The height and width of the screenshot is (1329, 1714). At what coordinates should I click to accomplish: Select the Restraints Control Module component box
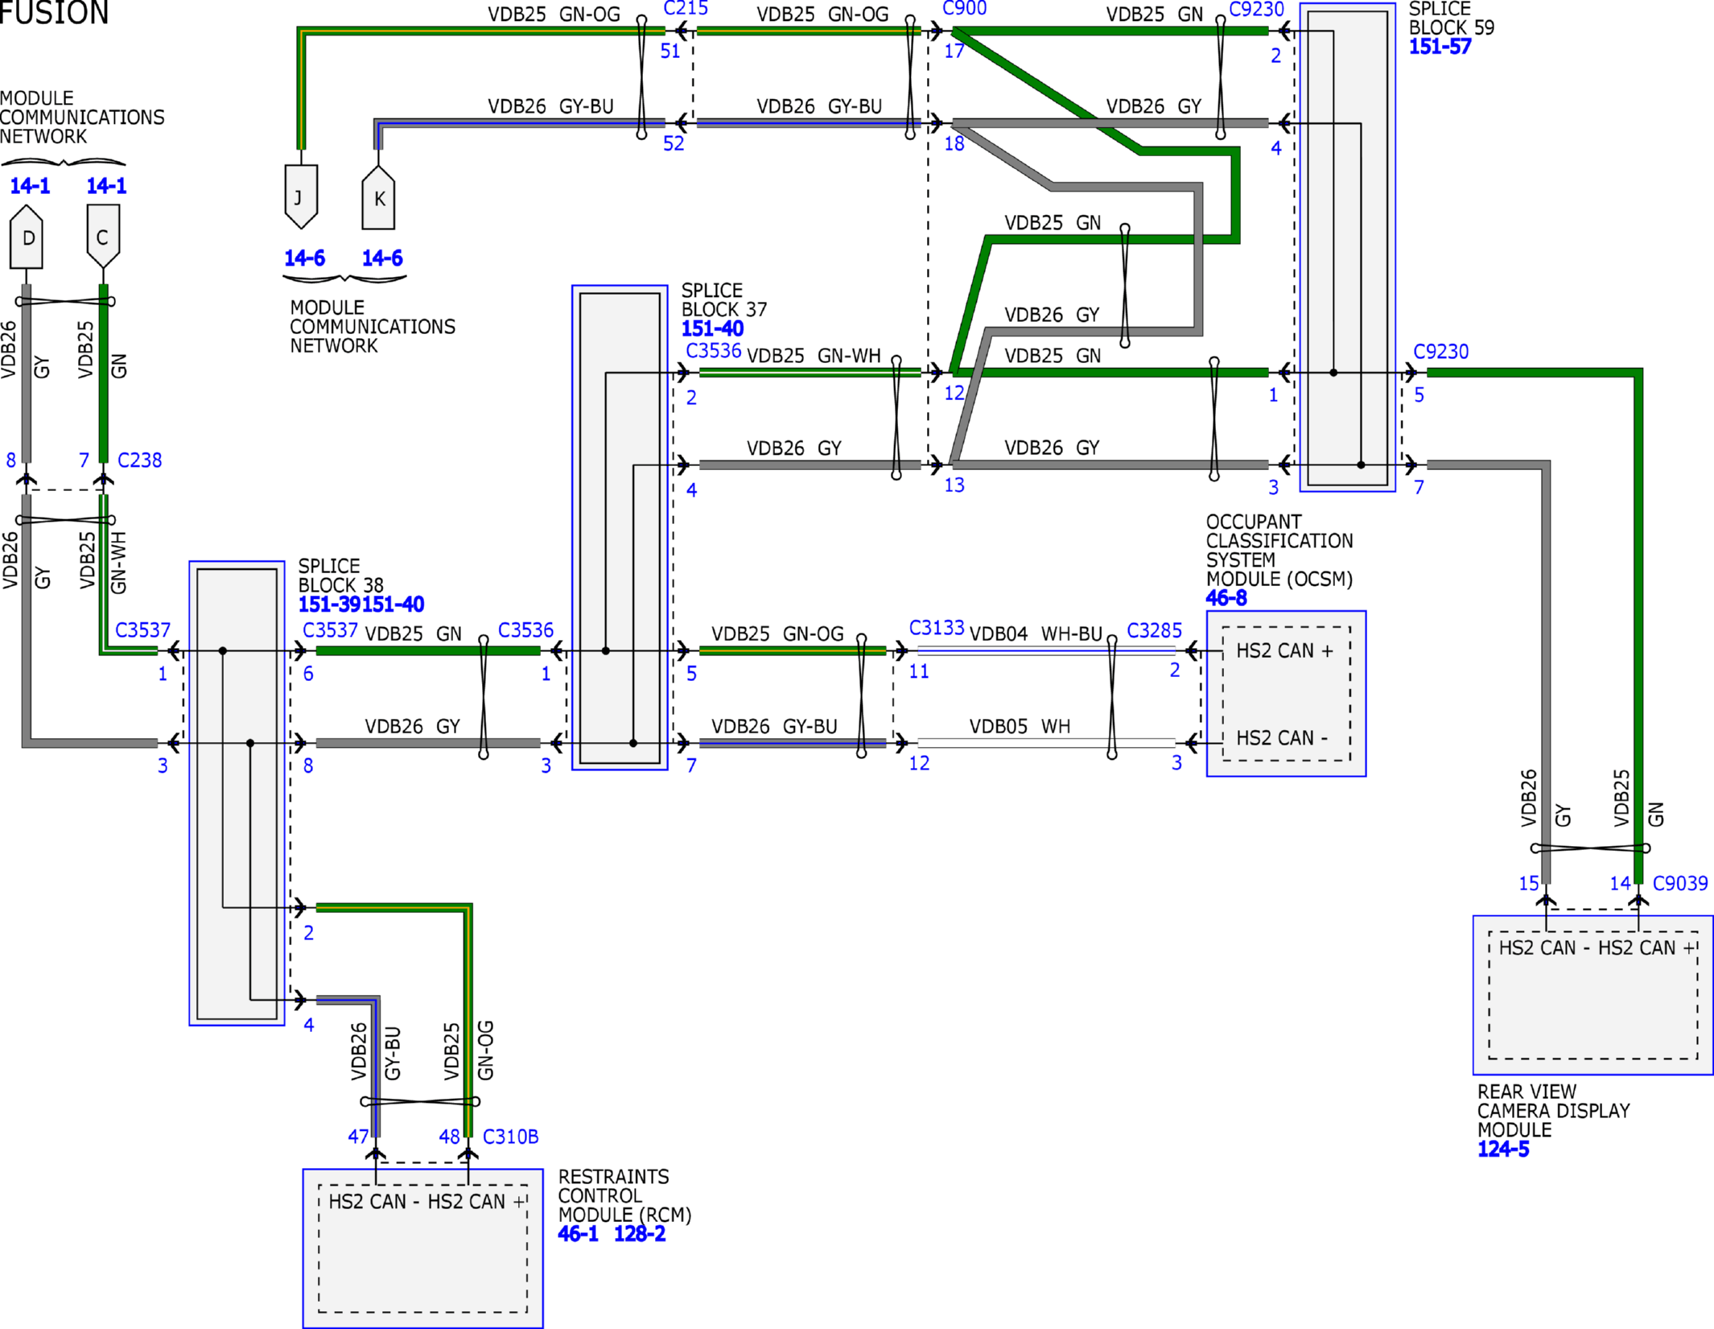pyautogui.click(x=422, y=1249)
